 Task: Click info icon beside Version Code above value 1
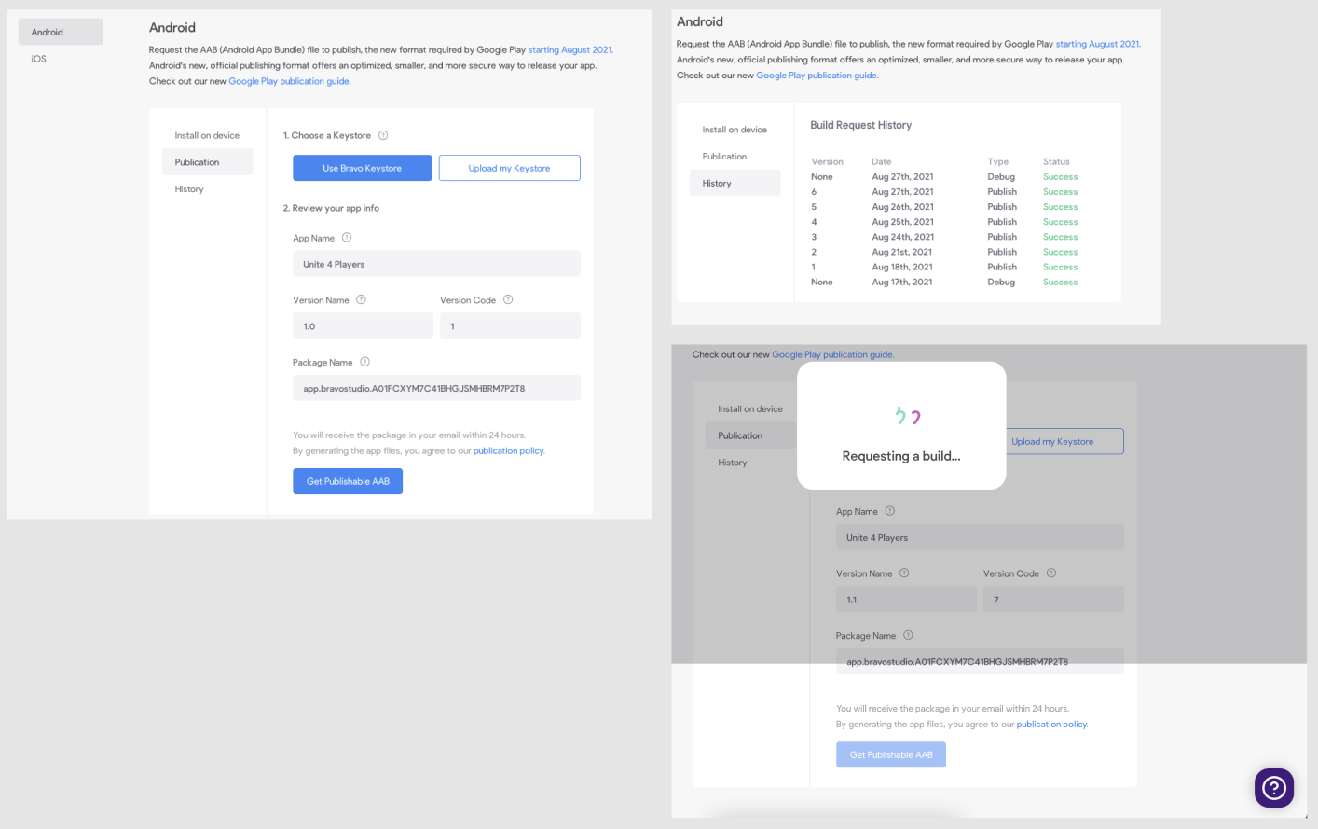[508, 299]
